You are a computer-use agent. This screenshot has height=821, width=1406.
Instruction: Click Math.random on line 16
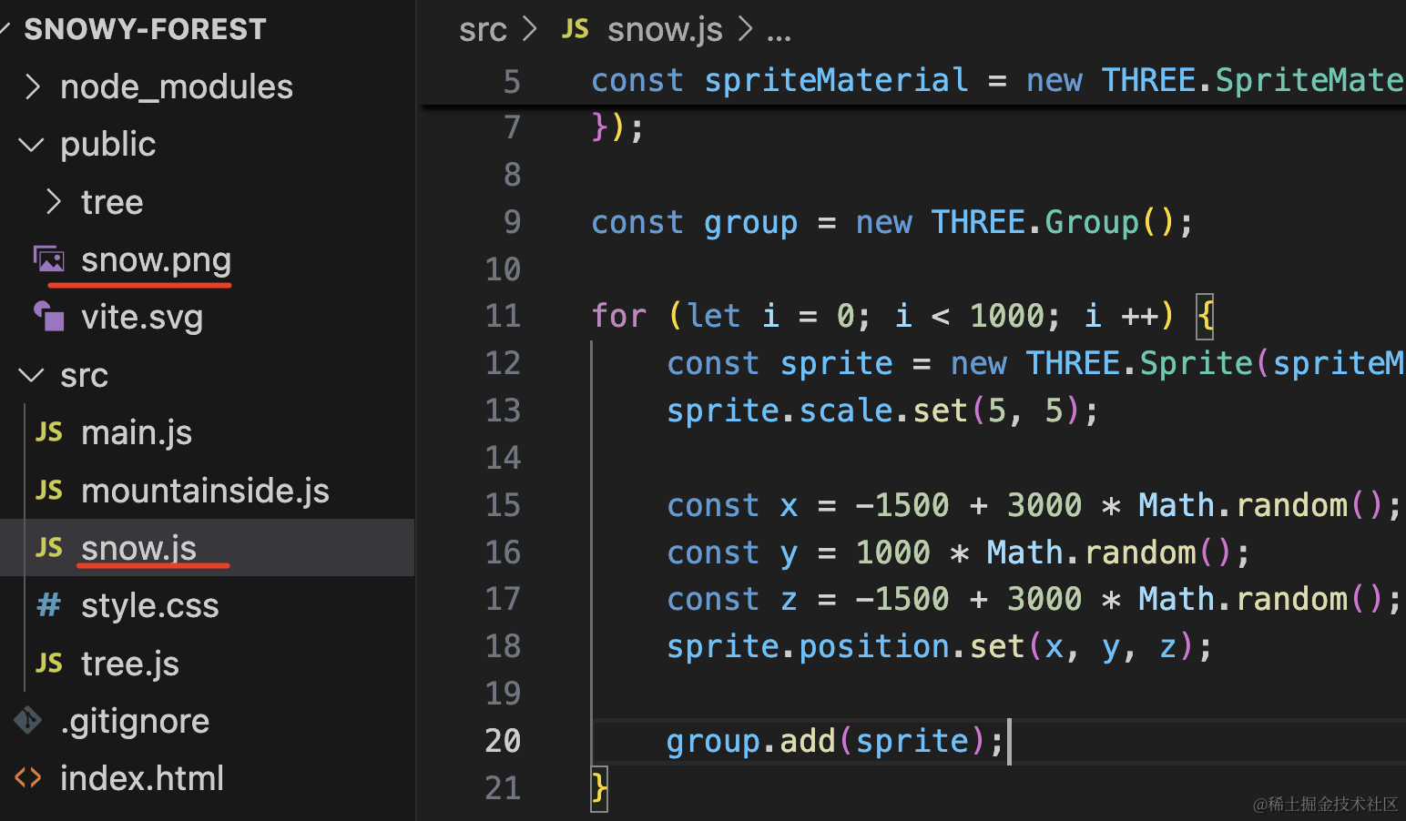click(1091, 552)
